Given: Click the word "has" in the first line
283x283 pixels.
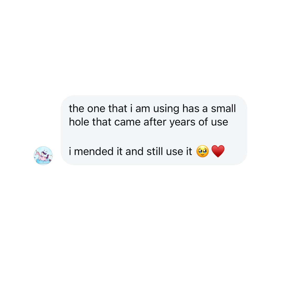Looking at the screenshot, I should click(191, 108).
